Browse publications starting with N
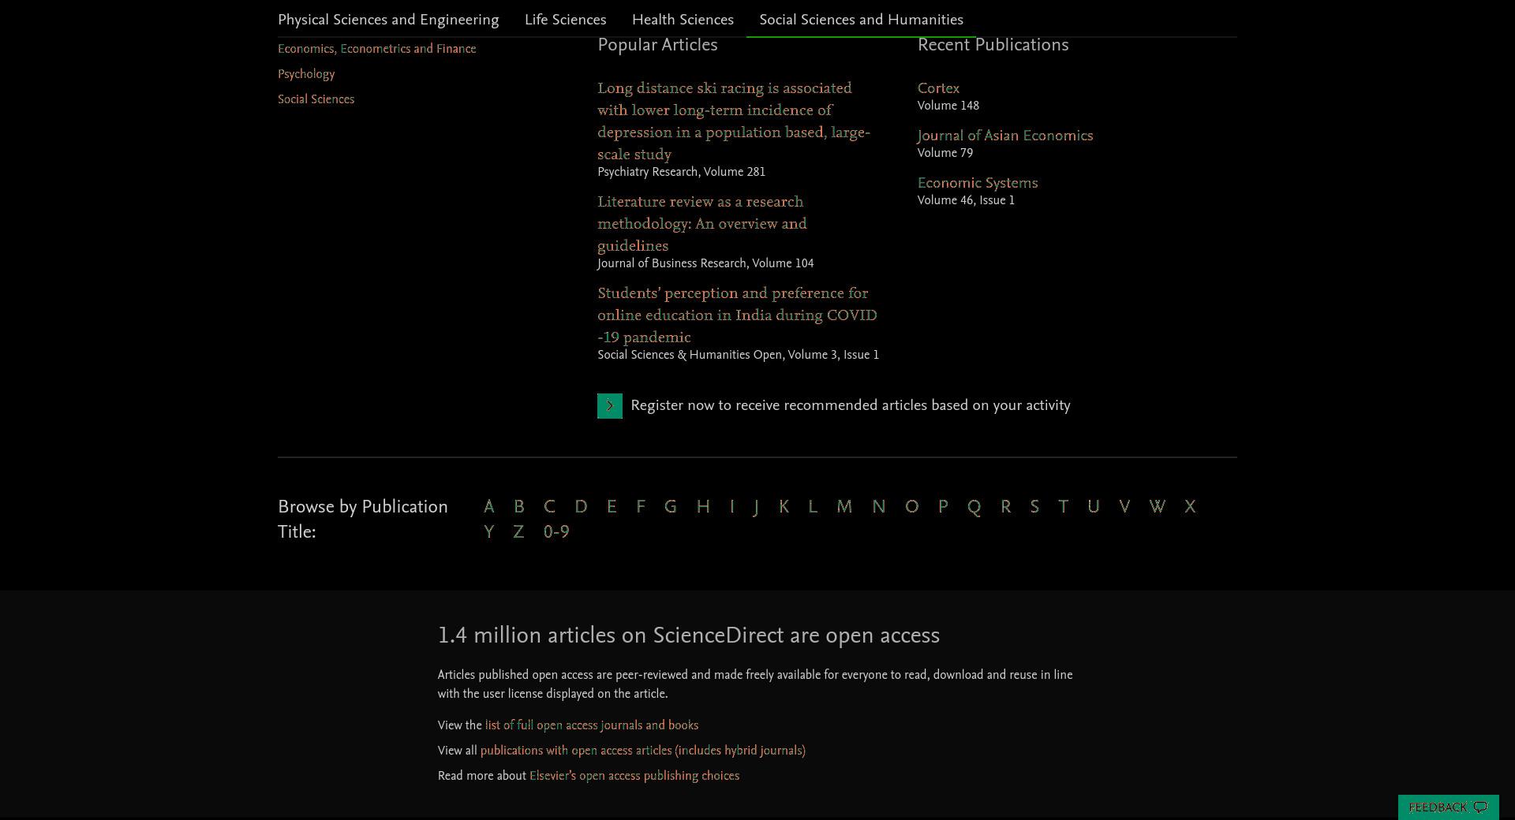The image size is (1515, 820). coord(879,507)
